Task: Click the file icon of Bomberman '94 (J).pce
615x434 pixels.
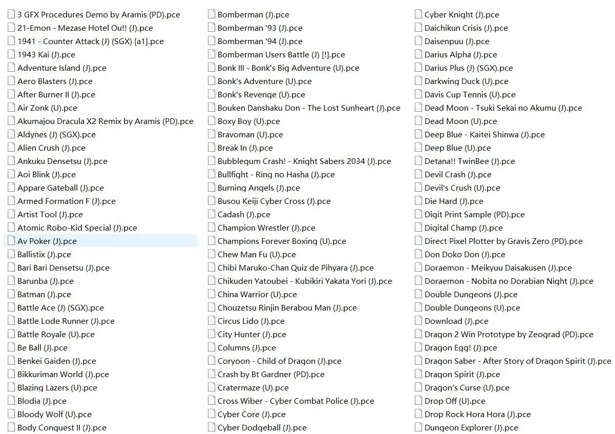Action: coord(211,41)
